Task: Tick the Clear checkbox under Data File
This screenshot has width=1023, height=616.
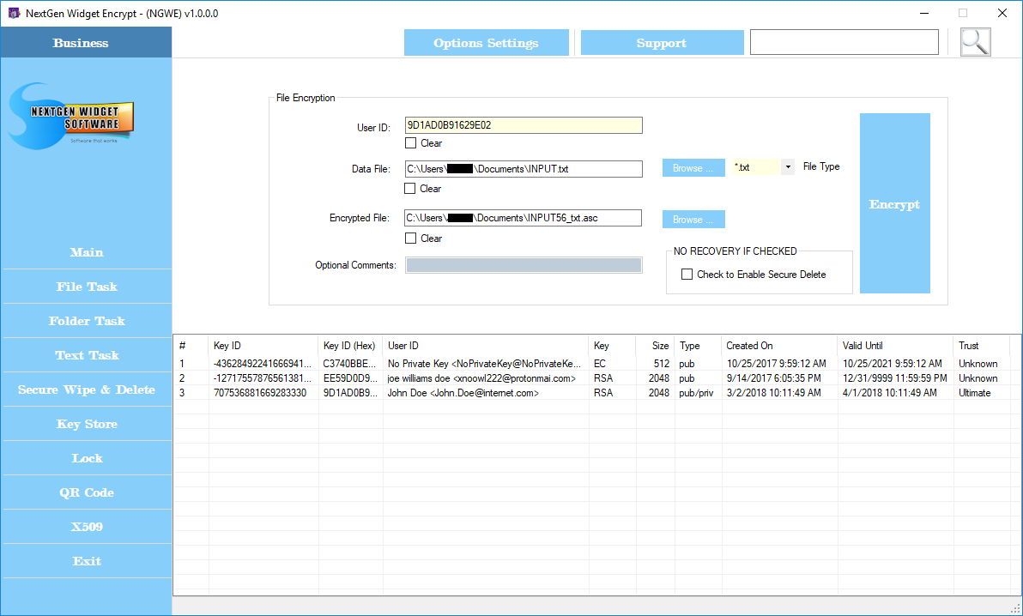Action: click(409, 189)
